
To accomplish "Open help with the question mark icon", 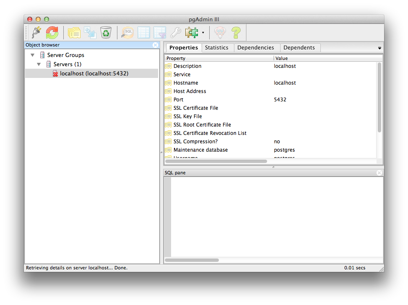I will (236, 32).
